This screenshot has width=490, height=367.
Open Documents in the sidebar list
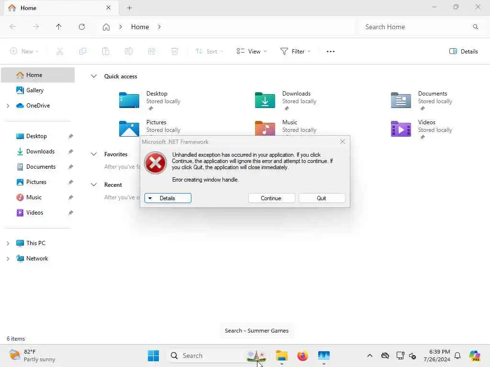click(41, 167)
